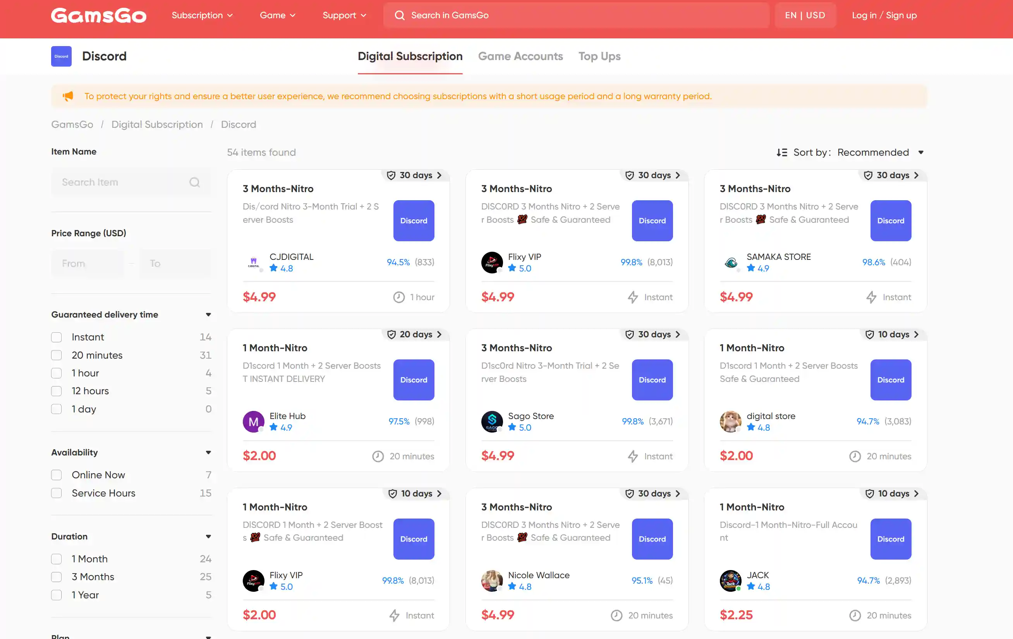
Task: Click Discord thumbnail on the Elite Hub card
Action: [414, 380]
